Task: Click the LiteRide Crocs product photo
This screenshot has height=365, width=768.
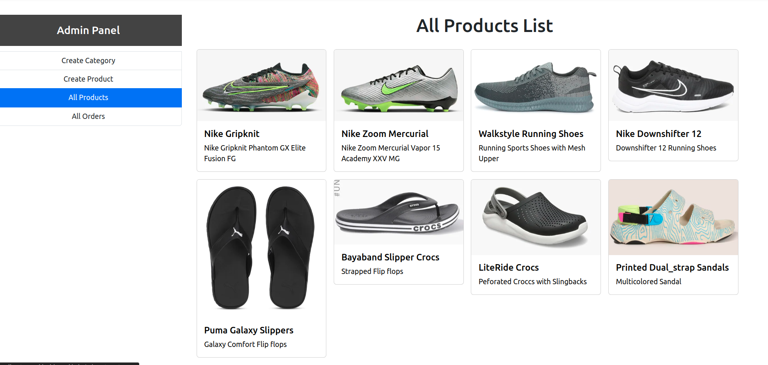Action: 535,217
